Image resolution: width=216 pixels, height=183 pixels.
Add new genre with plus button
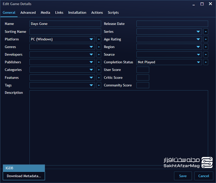tap(99, 47)
